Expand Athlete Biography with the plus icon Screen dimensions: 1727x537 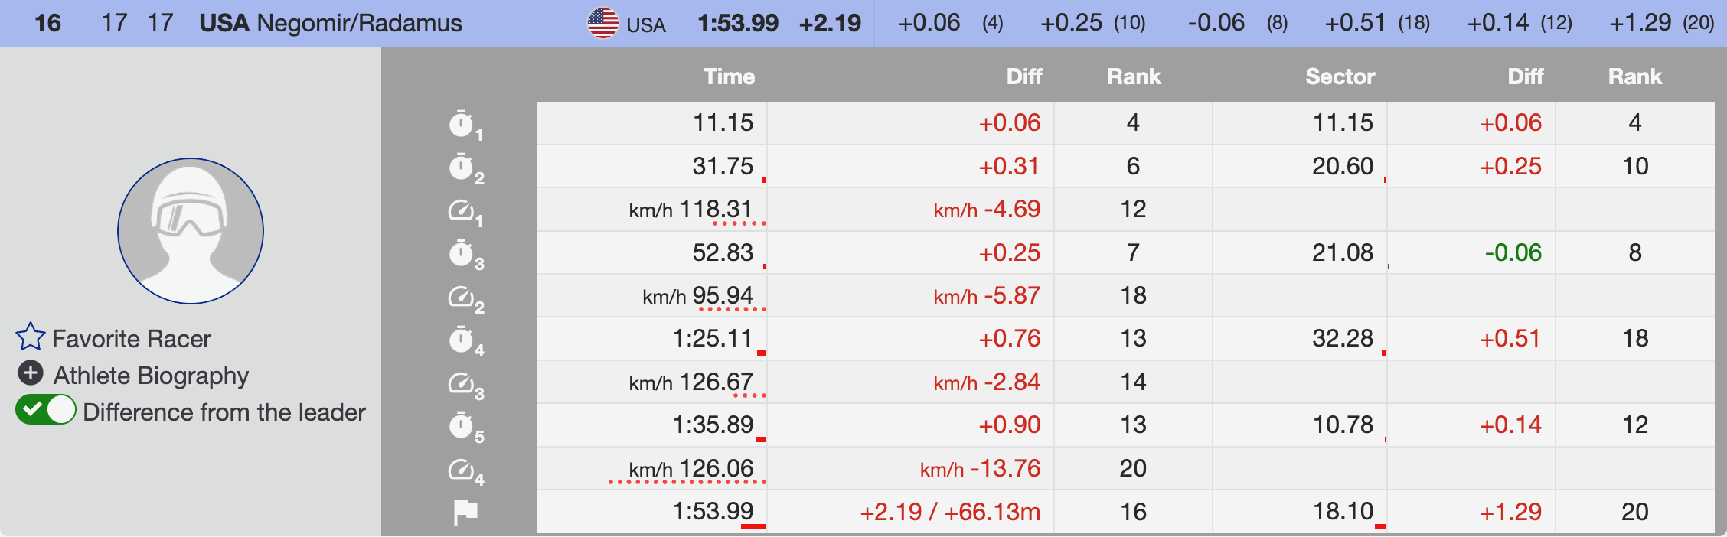point(30,373)
